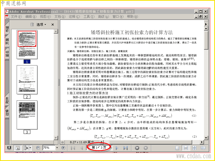
Task: Toggle continuous page layout mode
Action: [x=186, y=148]
